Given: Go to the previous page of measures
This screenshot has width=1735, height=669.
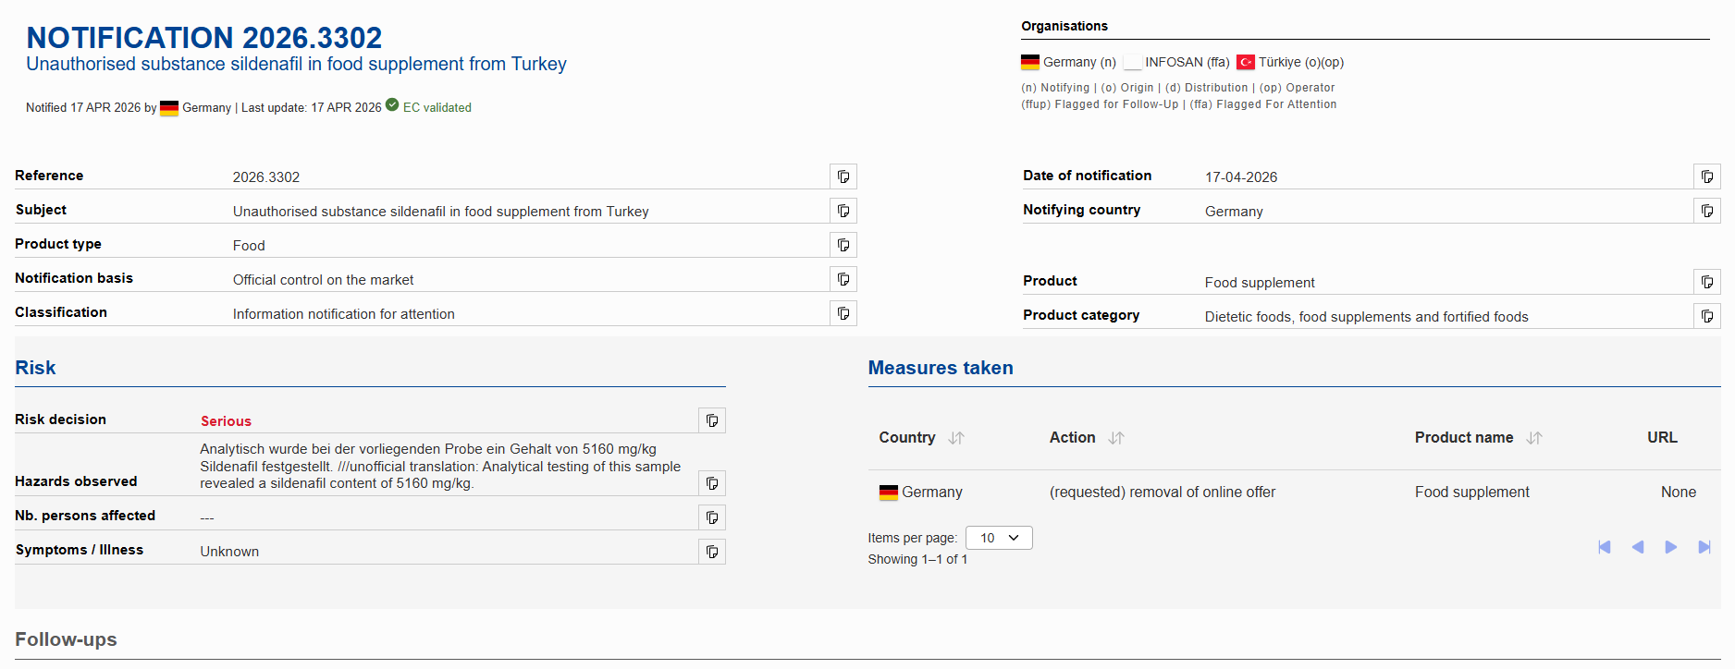Looking at the screenshot, I should (x=1638, y=547).
